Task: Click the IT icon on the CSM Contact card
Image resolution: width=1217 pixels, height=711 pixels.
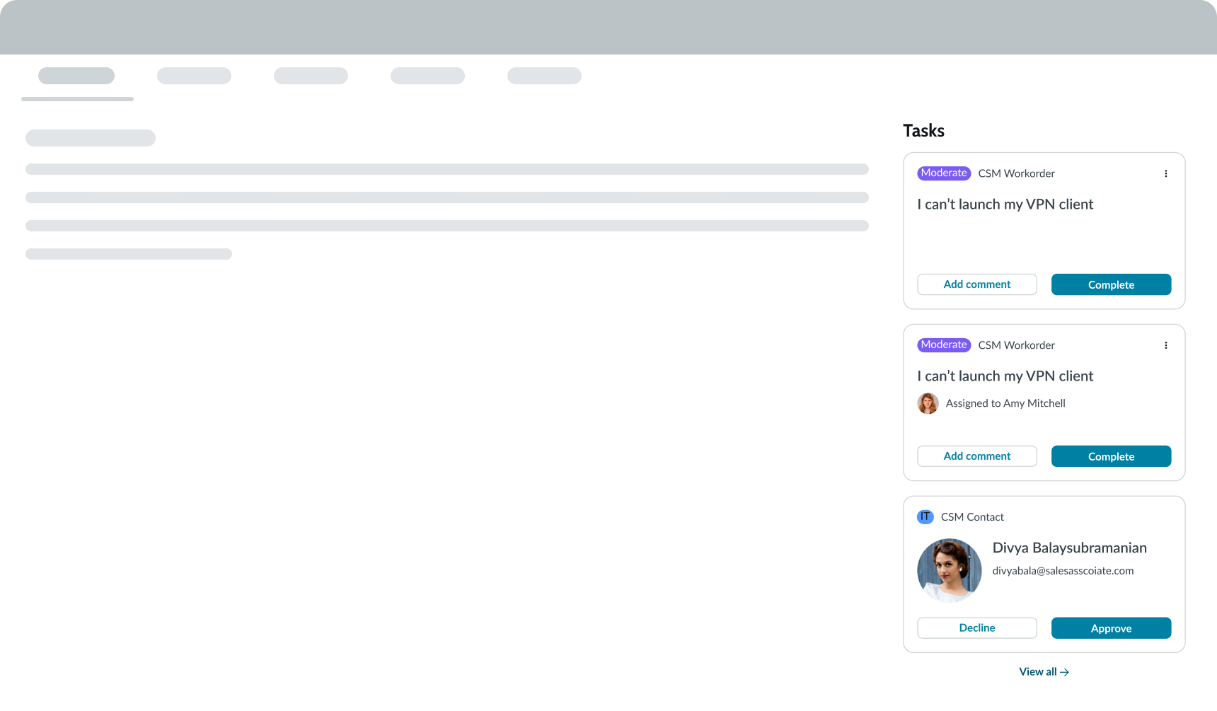Action: (x=925, y=516)
